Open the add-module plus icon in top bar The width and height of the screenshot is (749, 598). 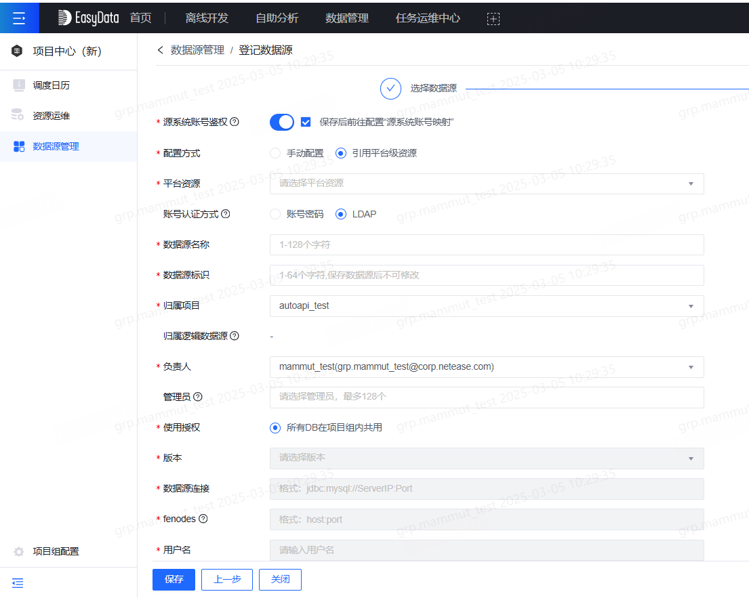(x=493, y=18)
